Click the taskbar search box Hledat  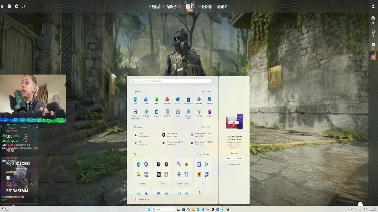tap(164, 209)
